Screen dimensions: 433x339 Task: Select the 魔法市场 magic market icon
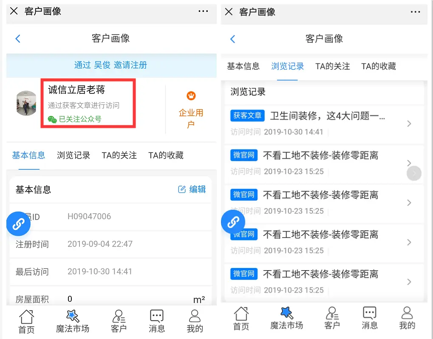point(72,319)
